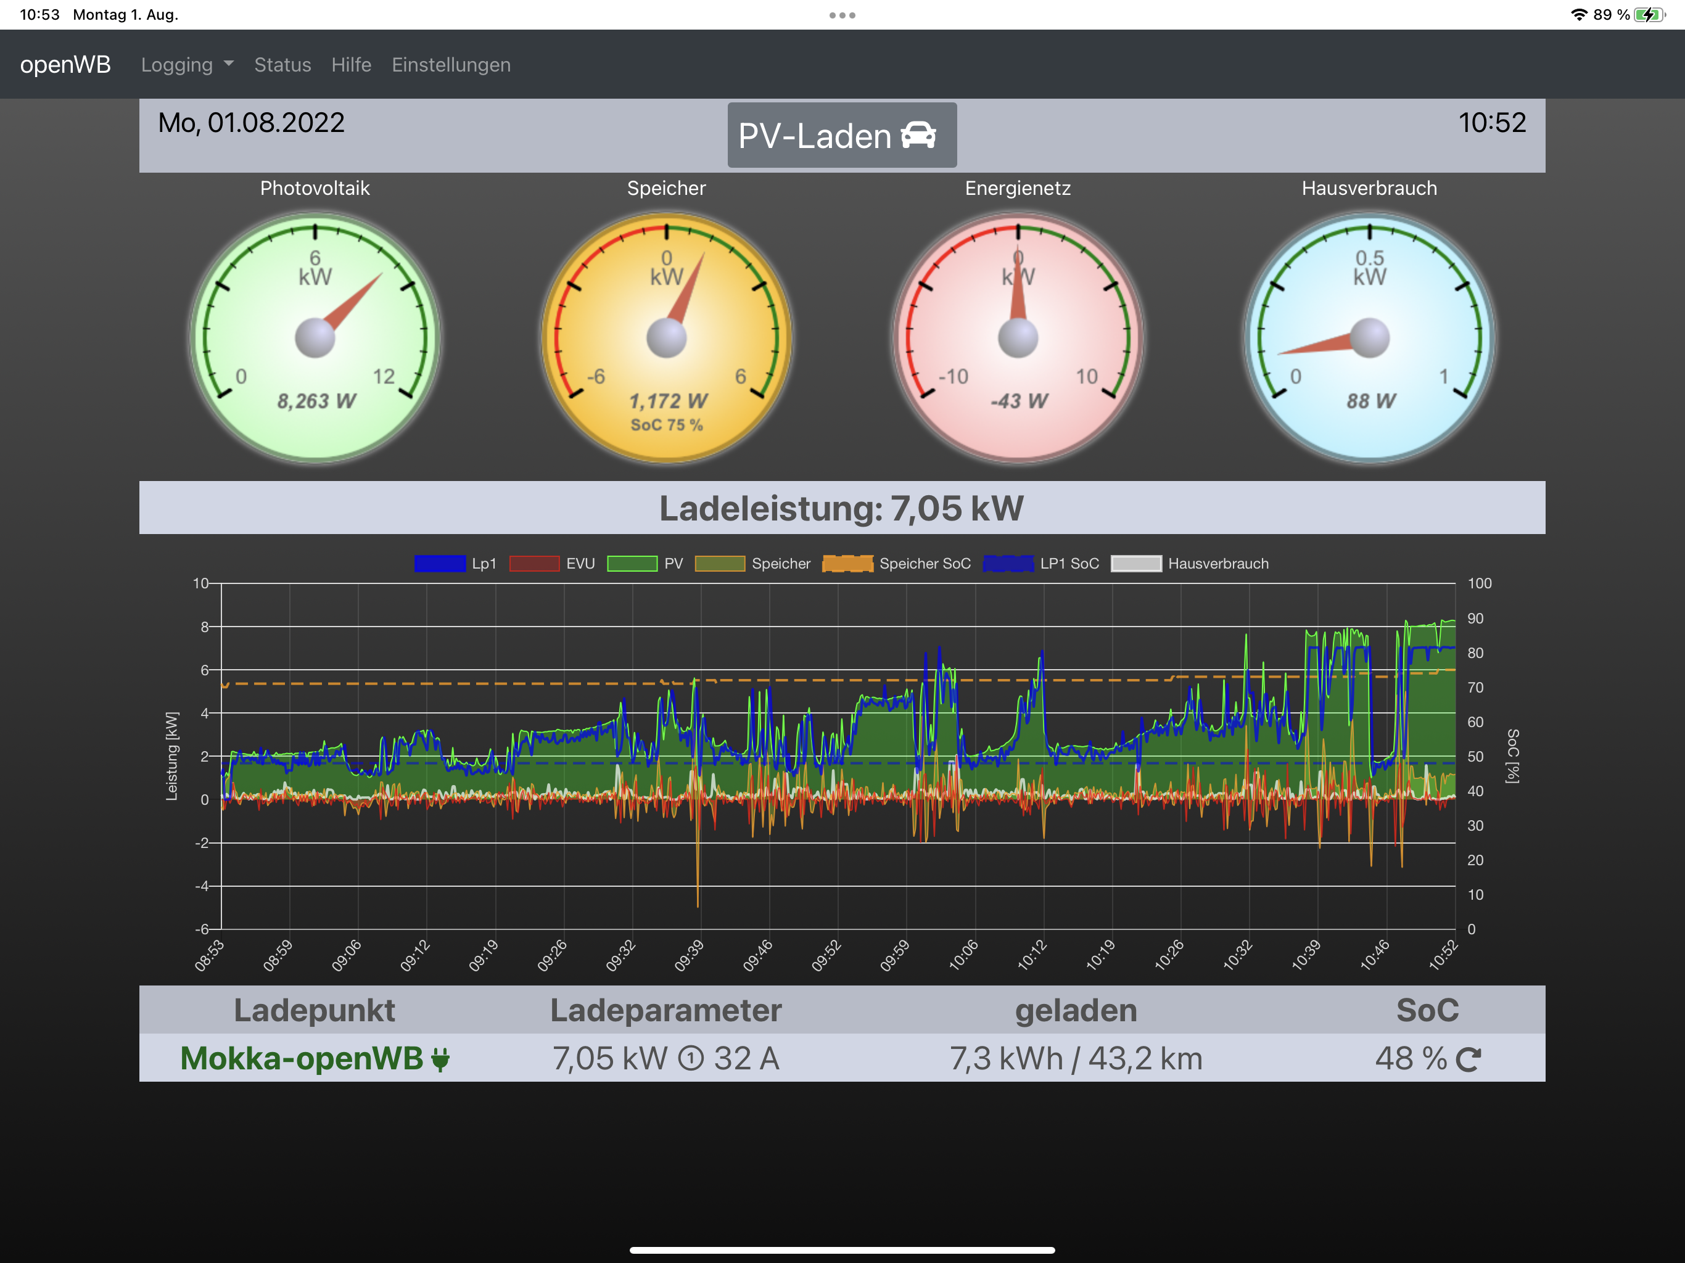The height and width of the screenshot is (1263, 1685).
Task: Tap the Wi-Fi icon in status bar
Action: click(1579, 14)
